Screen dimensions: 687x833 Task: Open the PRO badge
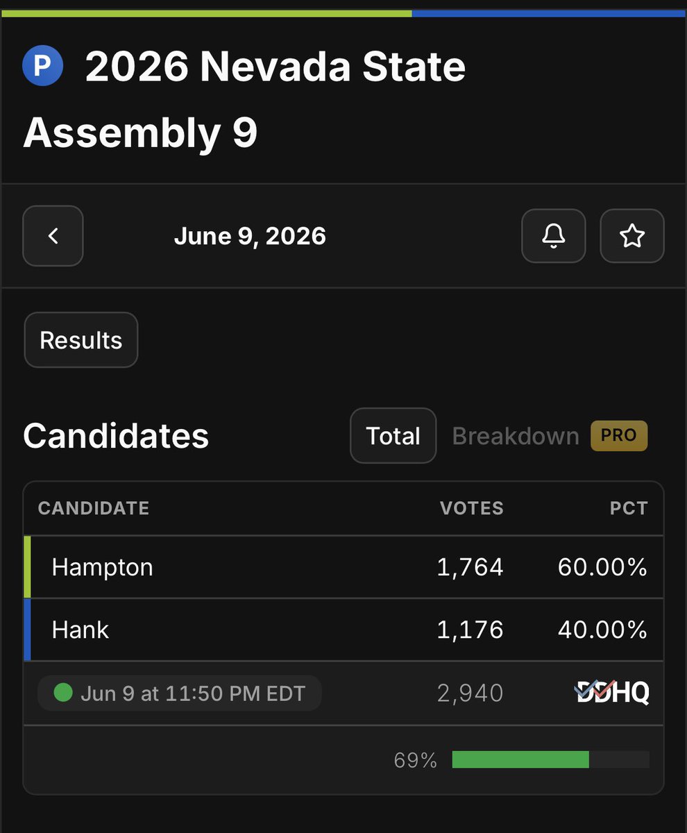618,435
